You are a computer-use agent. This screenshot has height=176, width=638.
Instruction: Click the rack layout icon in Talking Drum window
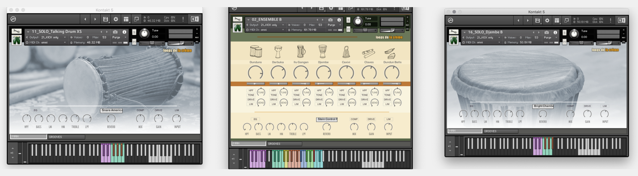pyautogui.click(x=126, y=19)
